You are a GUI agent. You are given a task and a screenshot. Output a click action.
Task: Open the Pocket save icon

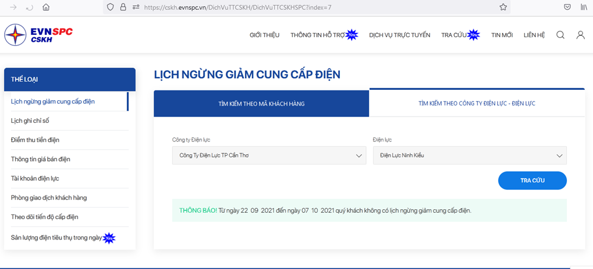pos(568,7)
